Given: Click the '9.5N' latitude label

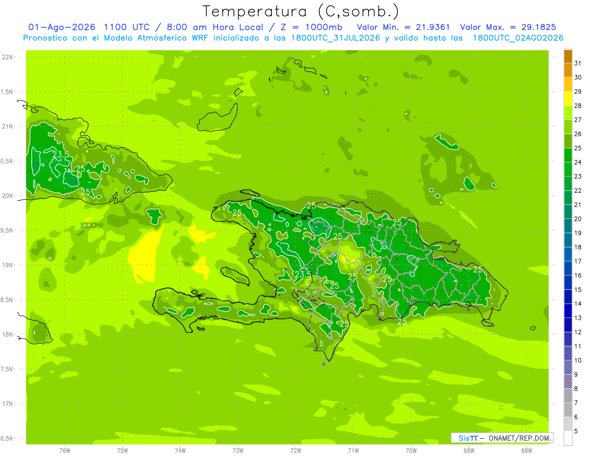Looking at the screenshot, I should point(7,230).
